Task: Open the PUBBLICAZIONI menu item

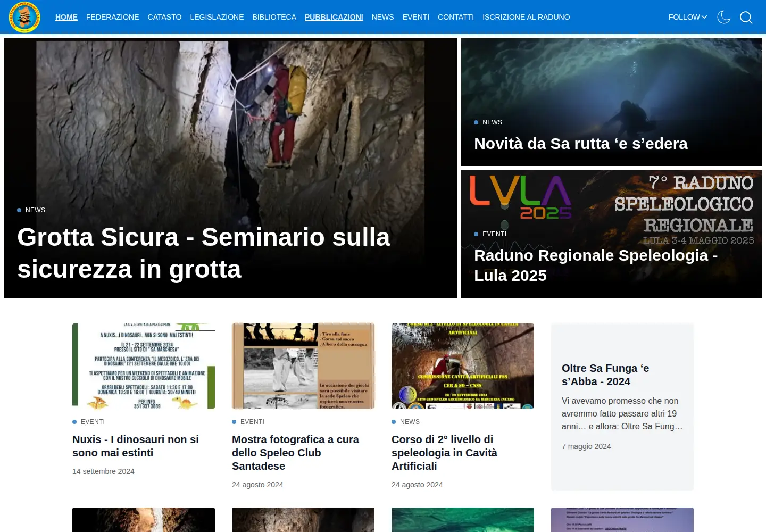Action: [x=334, y=17]
